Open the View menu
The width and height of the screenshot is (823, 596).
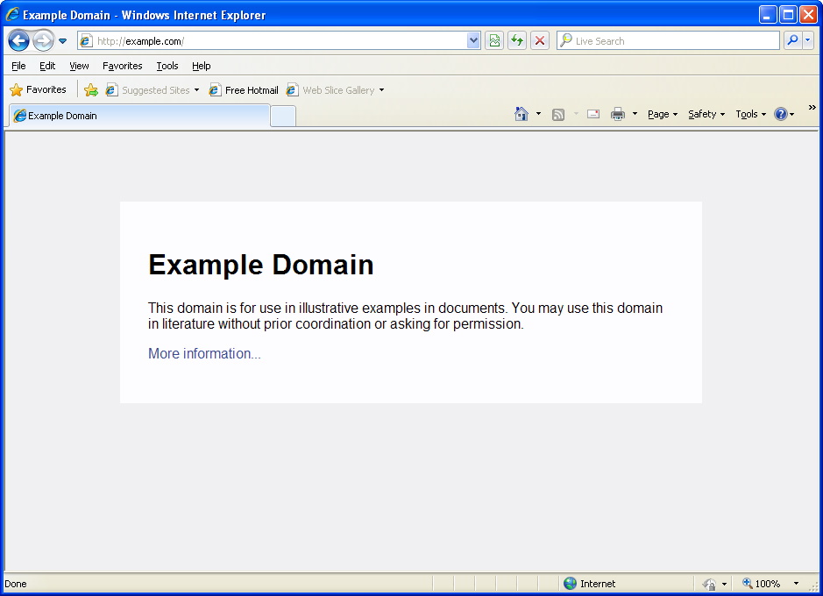(79, 66)
